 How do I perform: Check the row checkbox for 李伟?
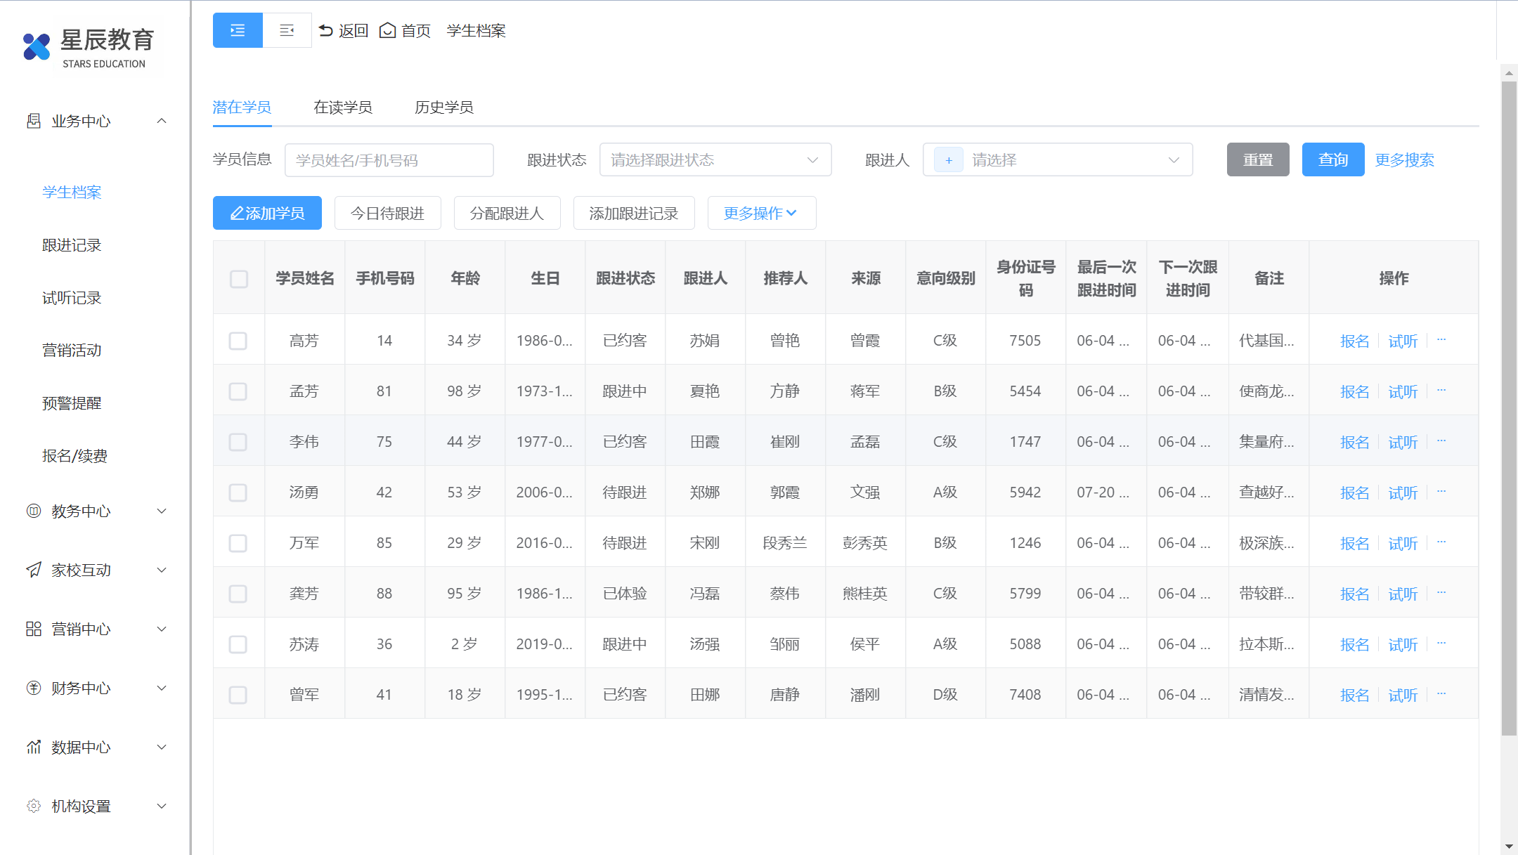[x=238, y=442]
